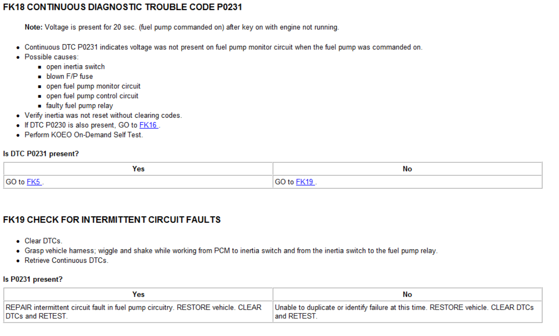Screen dimensions: 559x336
Task: Click 'open fuel pump control circuit' item
Action: [92, 96]
